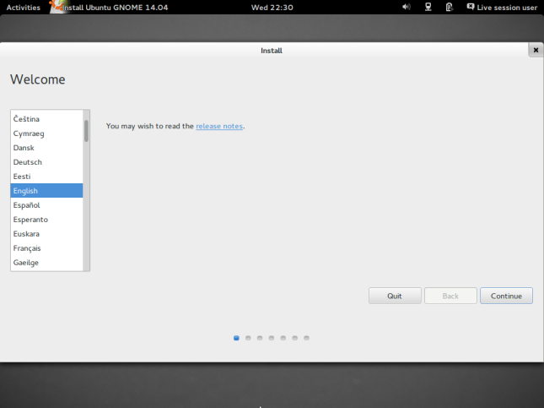Select Français in the language list
The image size is (544, 408).
[x=28, y=248]
